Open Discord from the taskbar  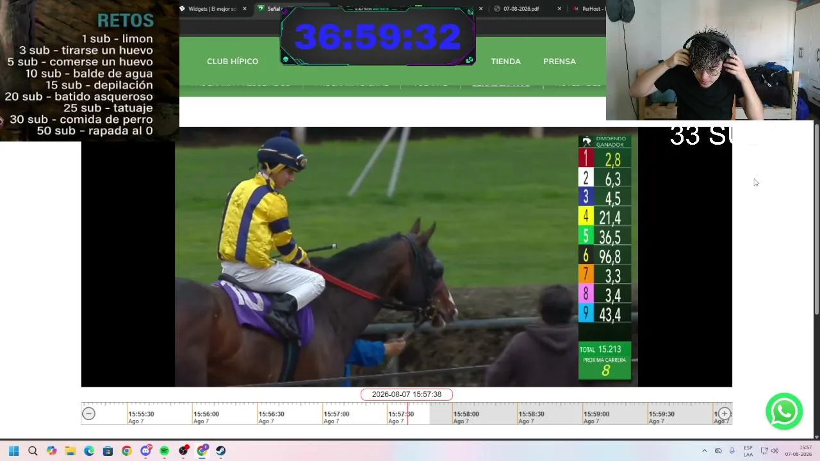145,451
